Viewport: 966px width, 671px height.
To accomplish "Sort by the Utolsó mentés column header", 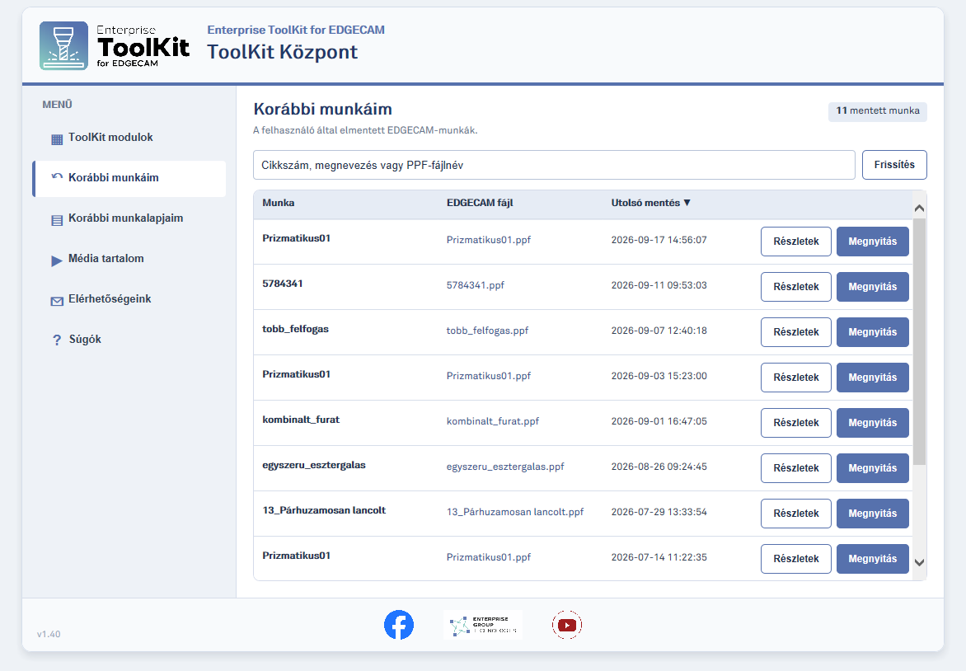I will coord(650,203).
